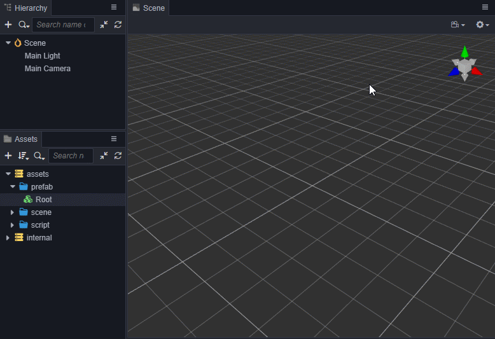Select Main Light node
The height and width of the screenshot is (339, 495).
tap(42, 56)
